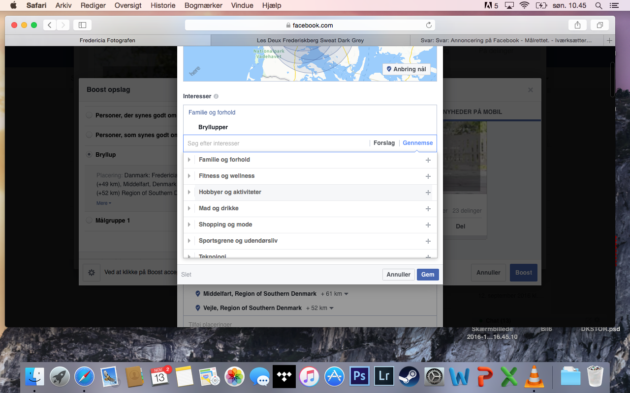Open iTunes from the Dock

coord(309,377)
